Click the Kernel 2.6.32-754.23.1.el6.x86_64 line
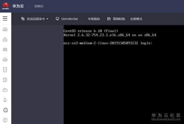This screenshot has height=124, width=184. click(110, 35)
